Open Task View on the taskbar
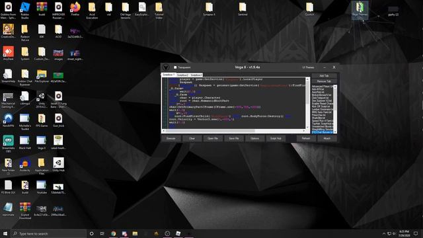The height and width of the screenshot is (238, 423). (102, 233)
